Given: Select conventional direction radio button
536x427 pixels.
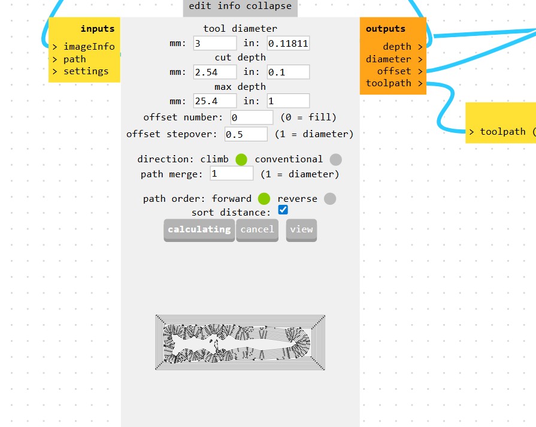Looking at the screenshot, I should (x=336, y=160).
